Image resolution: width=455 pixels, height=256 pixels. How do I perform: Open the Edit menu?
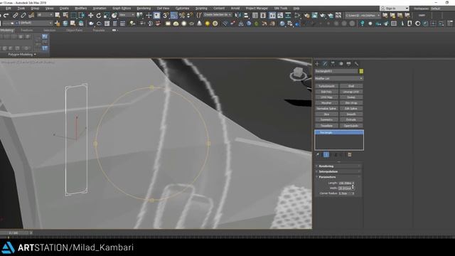click(x=8, y=9)
